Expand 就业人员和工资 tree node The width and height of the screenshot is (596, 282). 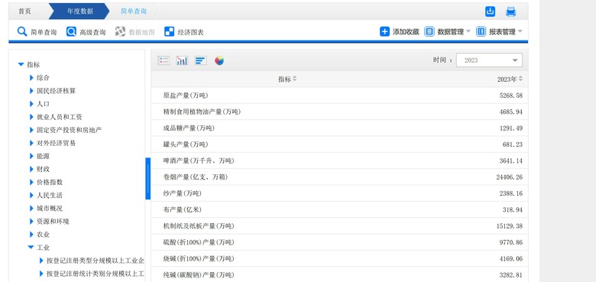(x=31, y=117)
